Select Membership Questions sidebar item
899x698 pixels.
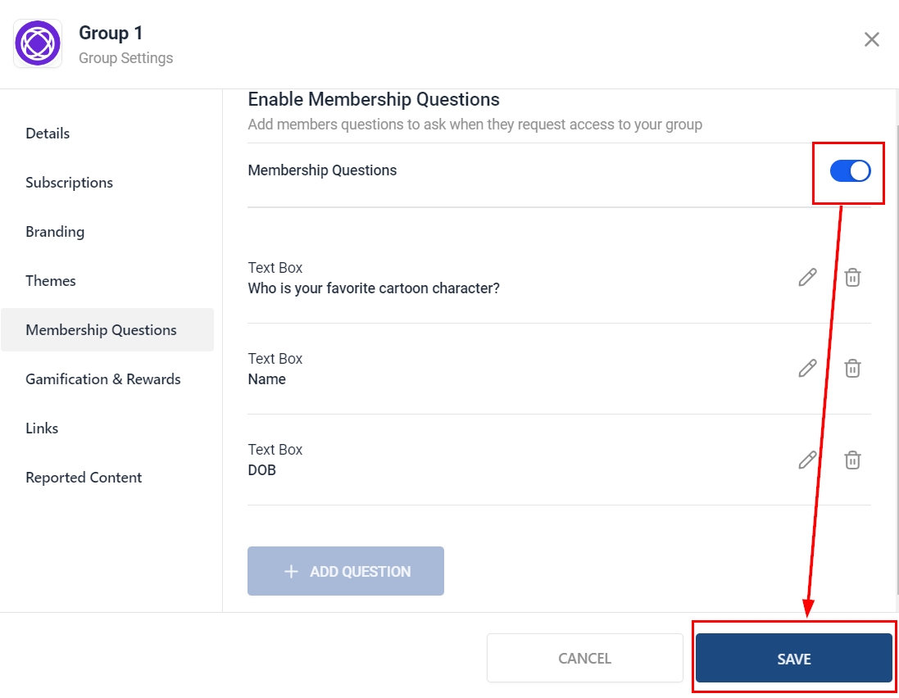[x=101, y=330]
